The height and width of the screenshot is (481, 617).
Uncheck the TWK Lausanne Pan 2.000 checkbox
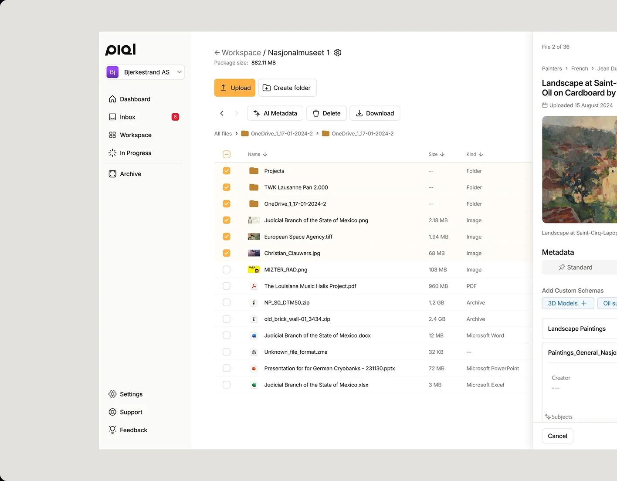point(227,187)
